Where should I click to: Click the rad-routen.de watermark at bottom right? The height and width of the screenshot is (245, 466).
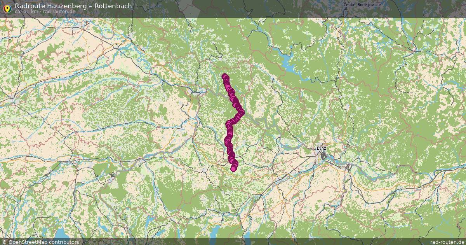(447, 242)
